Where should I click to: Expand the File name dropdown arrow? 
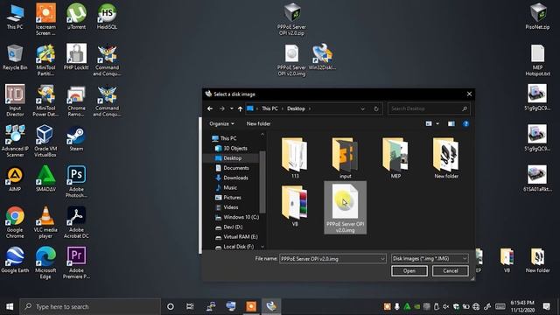pyautogui.click(x=382, y=259)
